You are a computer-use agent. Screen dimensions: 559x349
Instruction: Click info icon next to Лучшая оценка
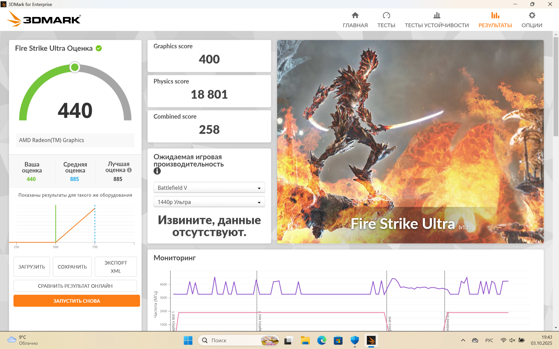[129, 170]
